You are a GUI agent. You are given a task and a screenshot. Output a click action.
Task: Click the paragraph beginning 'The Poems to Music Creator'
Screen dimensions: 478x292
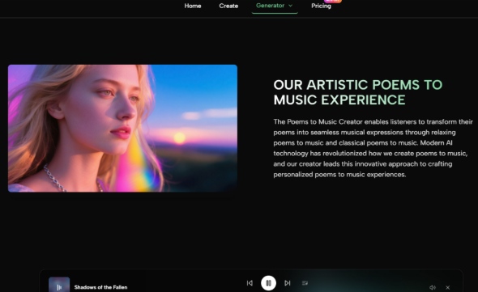click(x=373, y=148)
